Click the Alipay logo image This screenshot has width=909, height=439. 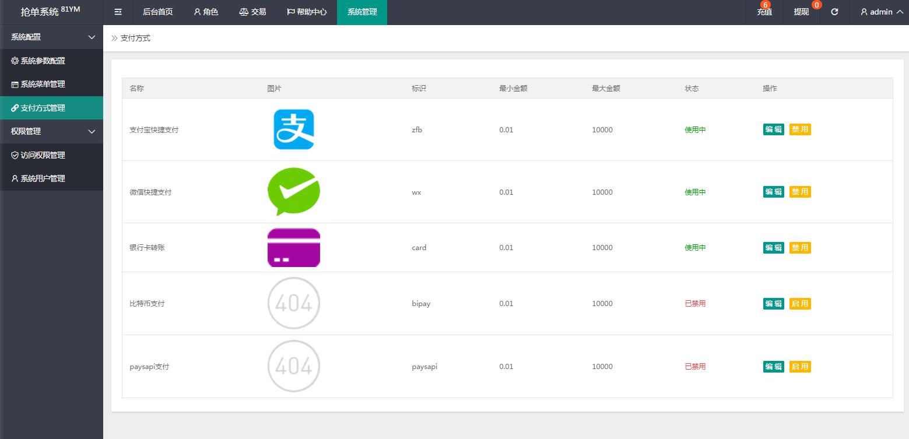pos(294,129)
